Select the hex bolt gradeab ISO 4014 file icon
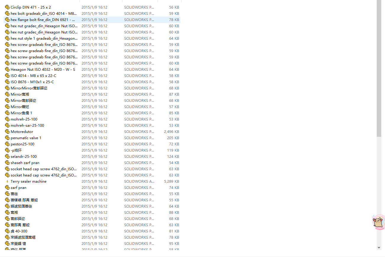 [x=7, y=13]
